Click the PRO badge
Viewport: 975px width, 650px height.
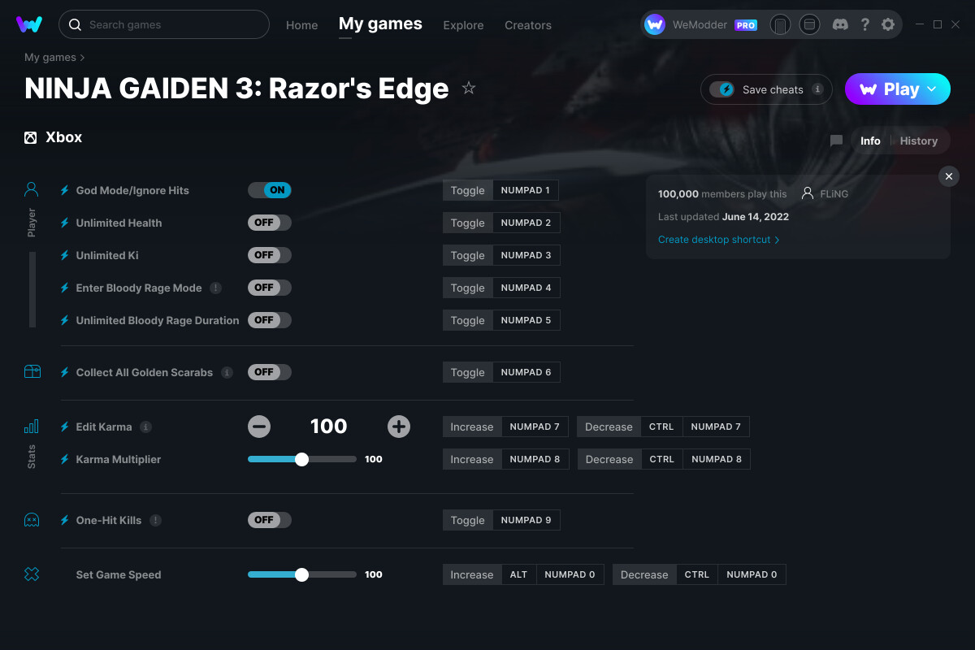(746, 25)
